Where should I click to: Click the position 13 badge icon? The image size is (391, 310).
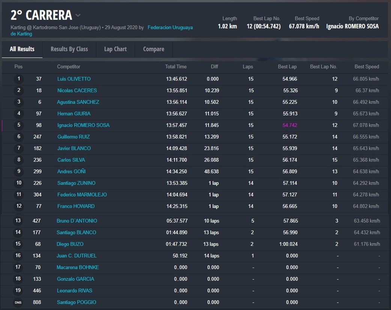(x=18, y=221)
